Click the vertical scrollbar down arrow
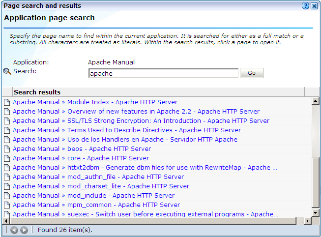321x237 pixels. [315, 213]
